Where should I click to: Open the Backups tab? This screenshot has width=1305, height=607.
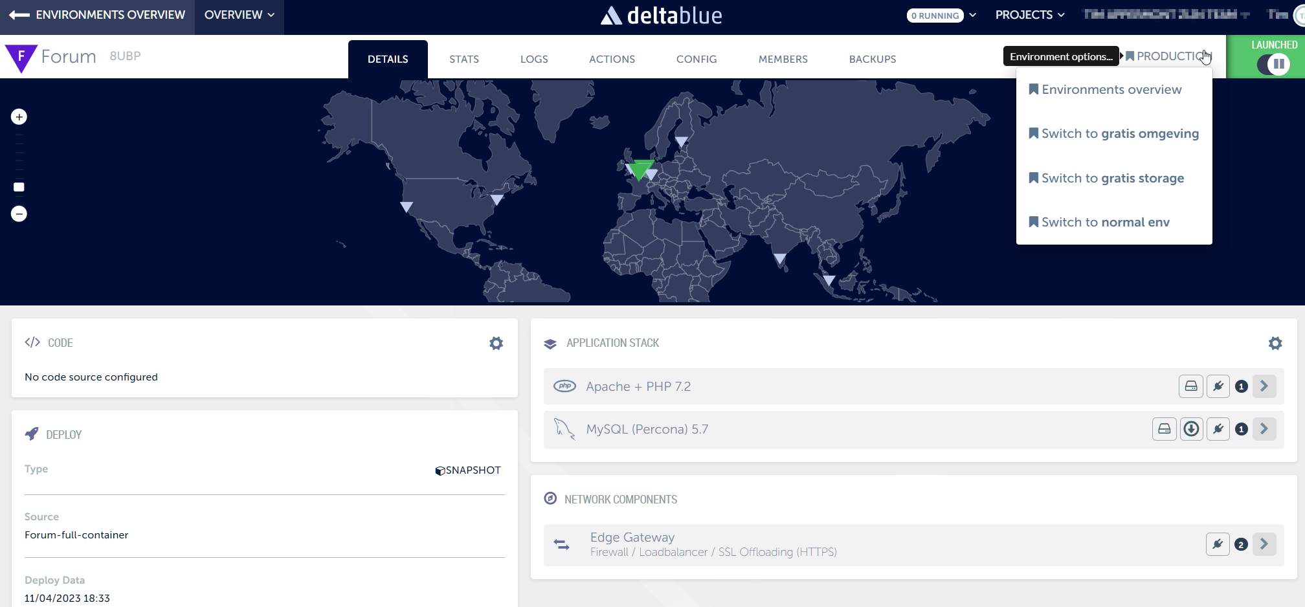872,60
